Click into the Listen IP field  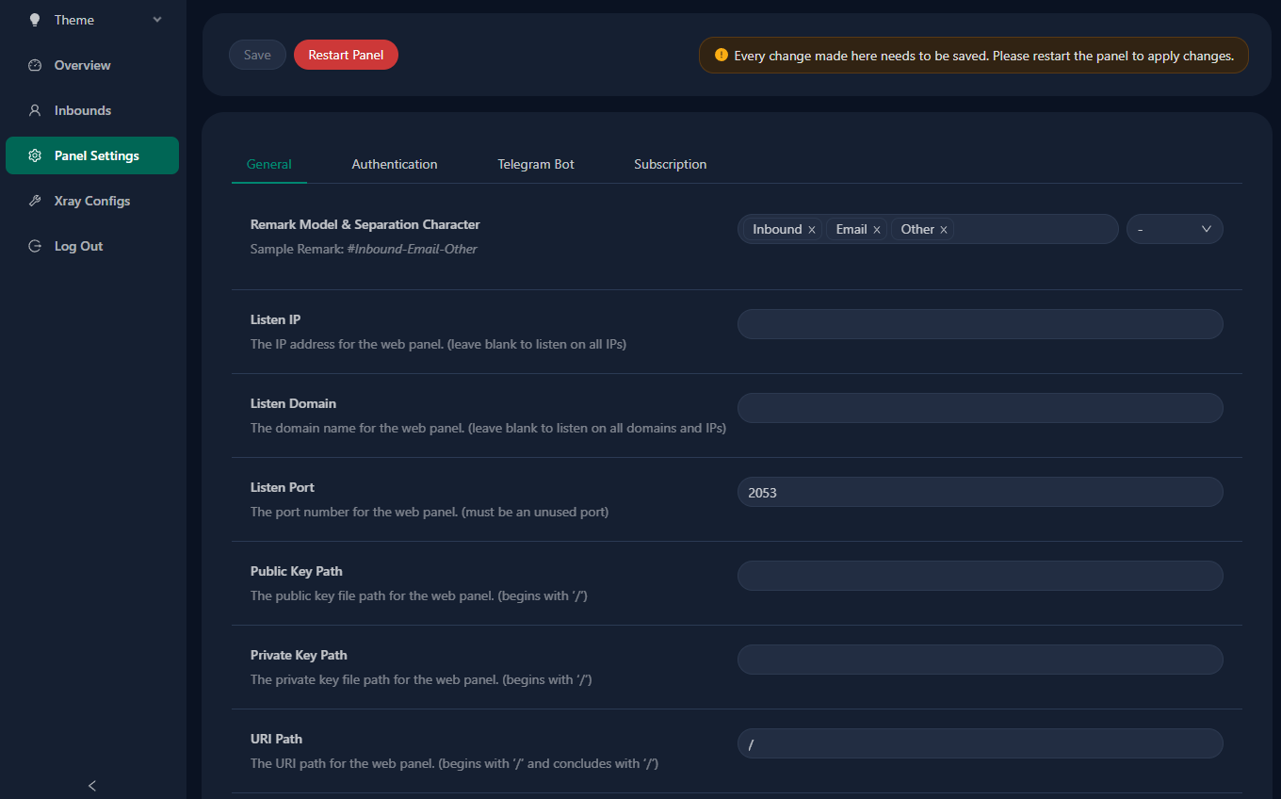[x=980, y=324]
